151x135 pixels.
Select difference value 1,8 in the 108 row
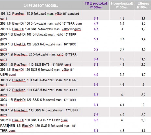144,18
